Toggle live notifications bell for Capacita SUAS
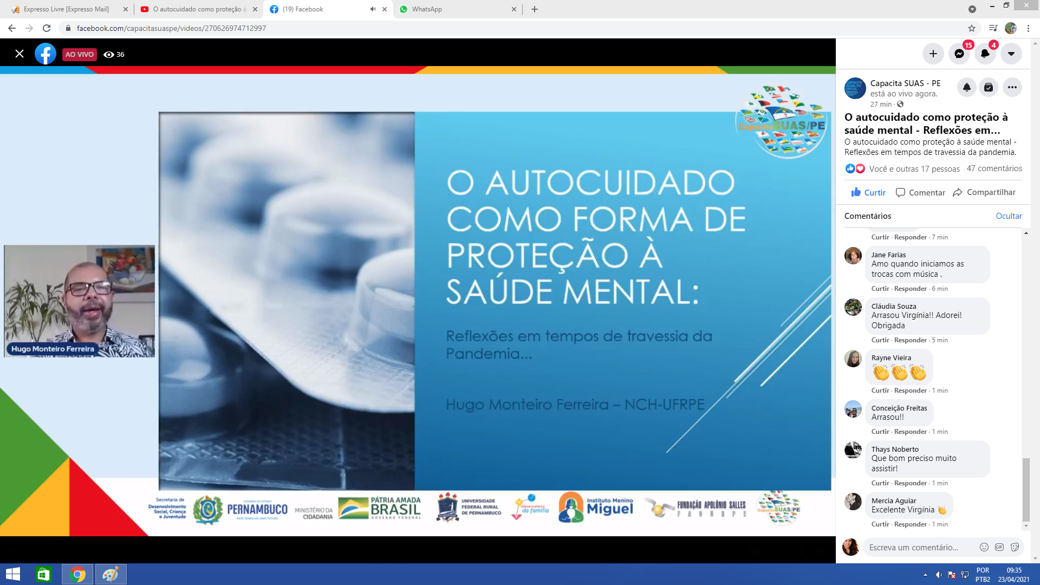 pos(966,87)
